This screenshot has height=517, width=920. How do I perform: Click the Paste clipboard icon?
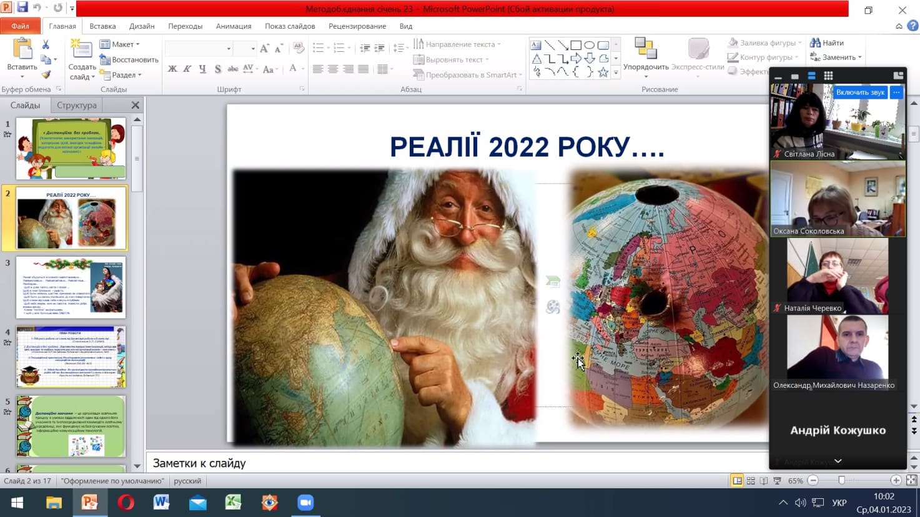[x=22, y=49]
